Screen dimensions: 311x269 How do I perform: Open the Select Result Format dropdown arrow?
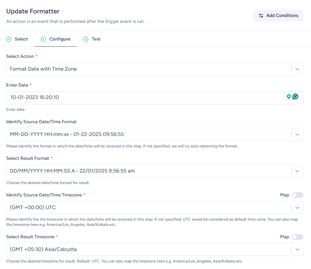pos(297,171)
